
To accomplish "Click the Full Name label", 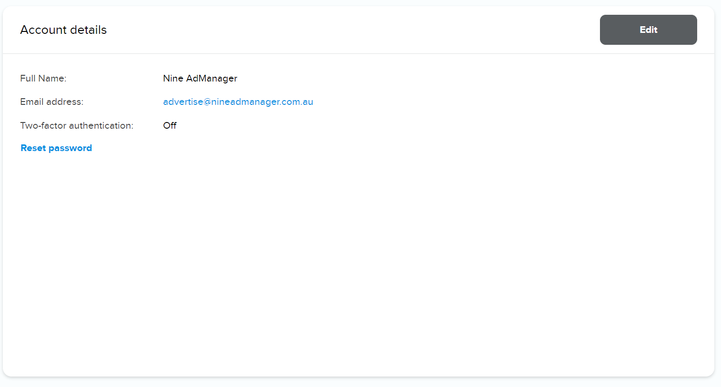I will 43,78.
